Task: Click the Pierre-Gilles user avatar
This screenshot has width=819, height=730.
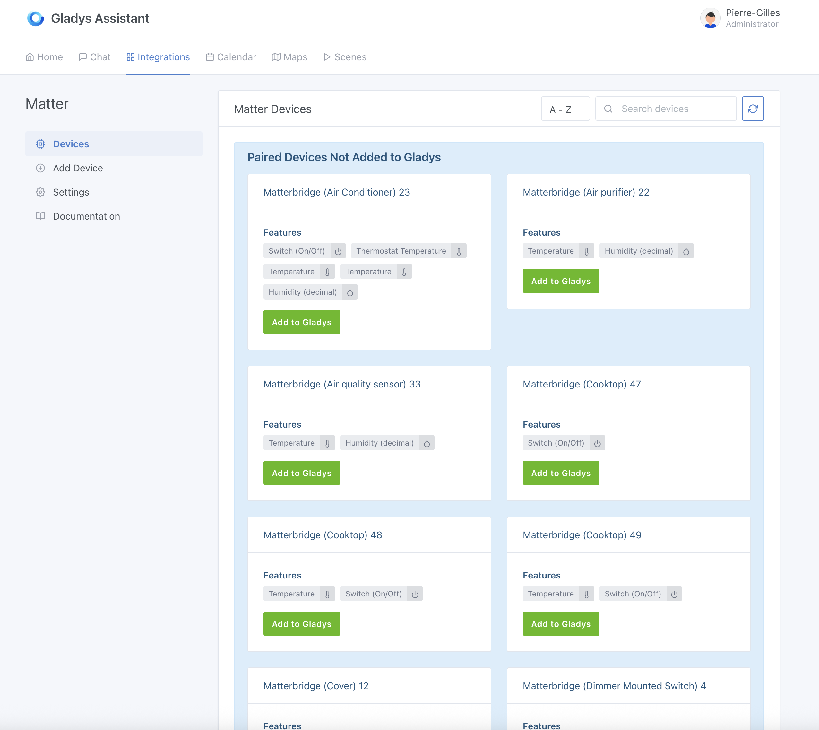Action: pos(710,18)
